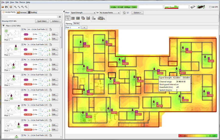
Task: Enable the Use GPS checkbox
Action: coord(210,7)
